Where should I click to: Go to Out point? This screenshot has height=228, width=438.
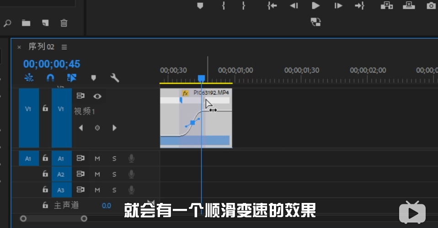click(x=359, y=5)
